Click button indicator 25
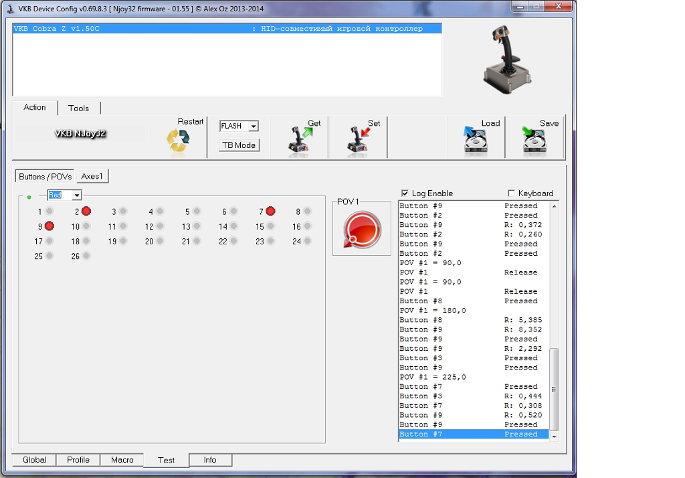This screenshot has width=685, height=478. tap(50, 256)
